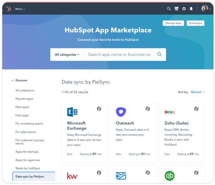Open settings gear icon
215x185 pixels.
[x=184, y=9]
